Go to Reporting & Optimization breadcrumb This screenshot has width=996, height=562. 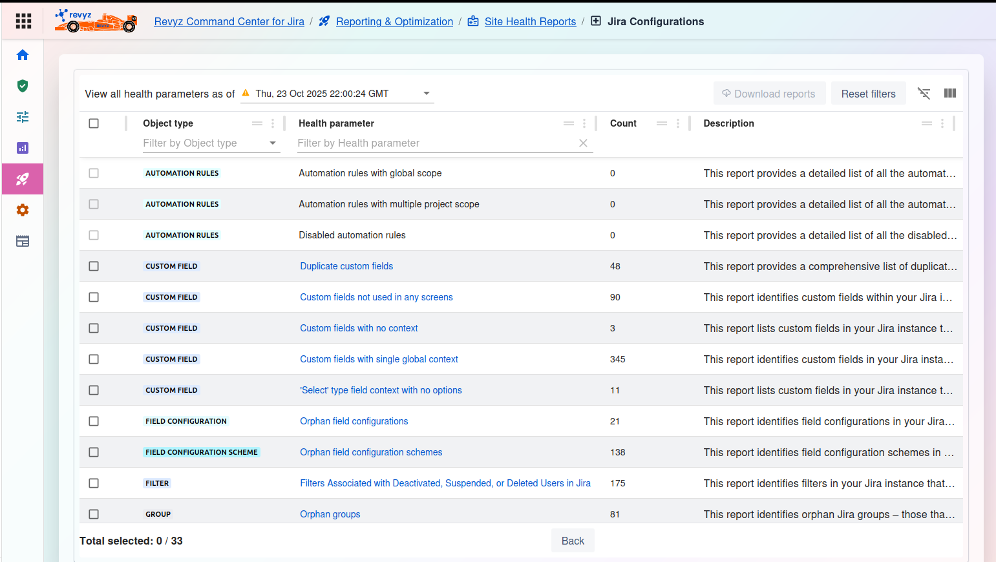click(x=394, y=21)
